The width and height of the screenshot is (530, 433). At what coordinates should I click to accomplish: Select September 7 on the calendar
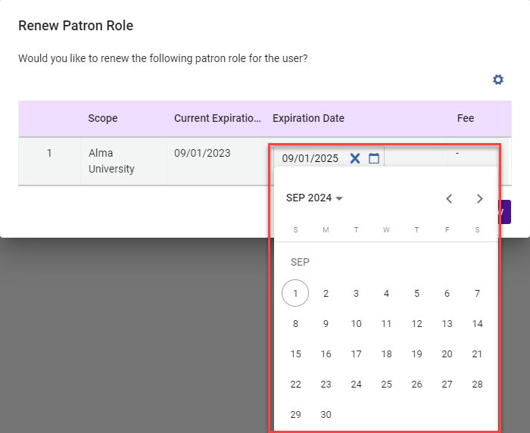click(477, 294)
